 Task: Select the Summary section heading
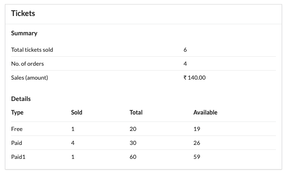(x=24, y=33)
